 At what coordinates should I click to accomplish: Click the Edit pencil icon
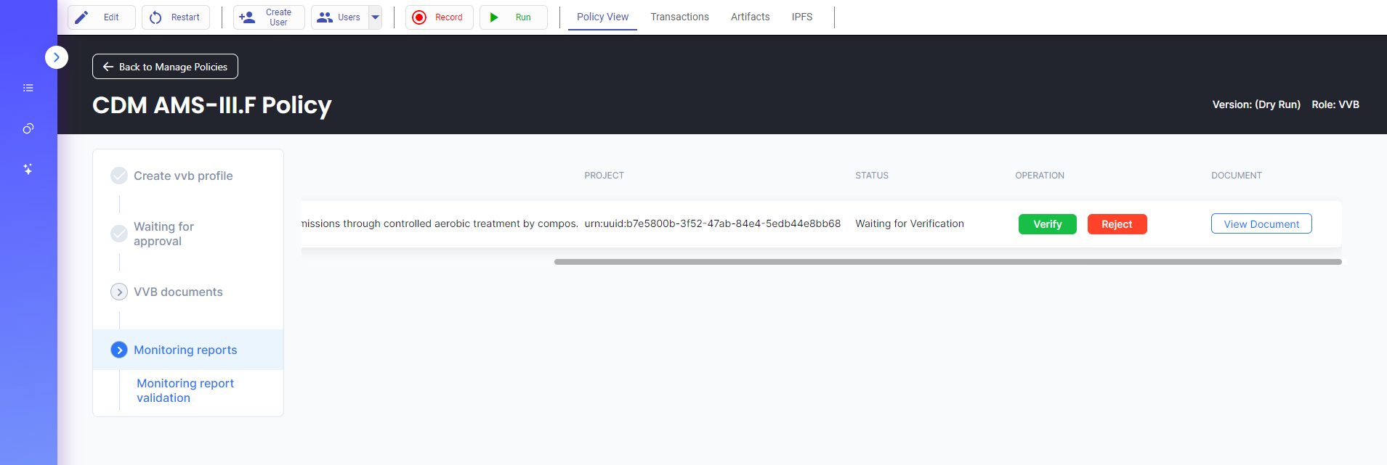82,17
